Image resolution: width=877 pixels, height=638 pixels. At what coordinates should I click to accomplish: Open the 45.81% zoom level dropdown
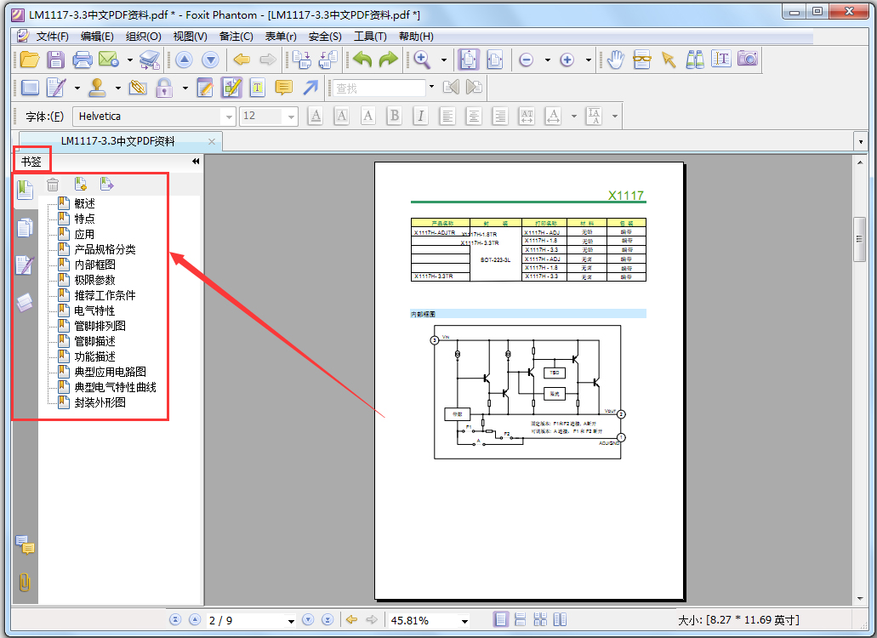(464, 621)
